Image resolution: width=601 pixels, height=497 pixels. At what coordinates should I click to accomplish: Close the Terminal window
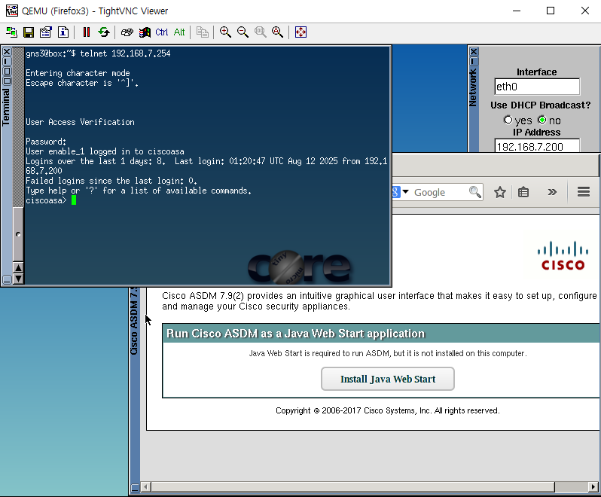pyautogui.click(x=7, y=51)
